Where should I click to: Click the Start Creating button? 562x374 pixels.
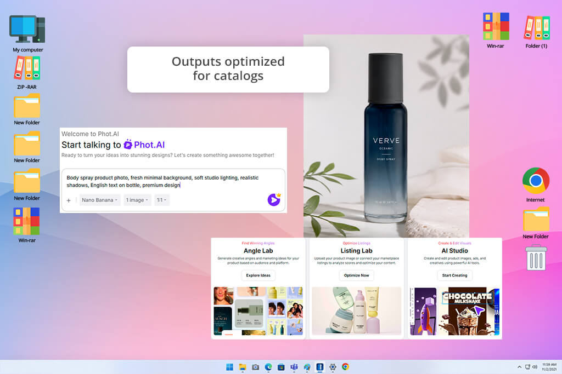point(454,275)
